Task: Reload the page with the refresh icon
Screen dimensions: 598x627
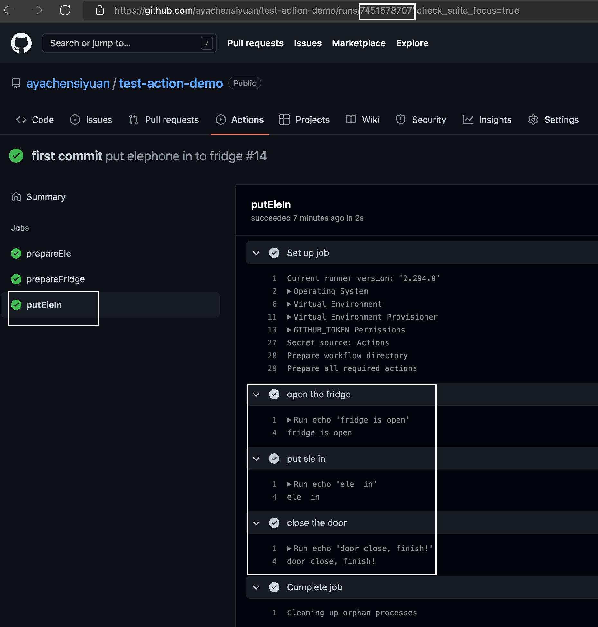Action: tap(65, 10)
